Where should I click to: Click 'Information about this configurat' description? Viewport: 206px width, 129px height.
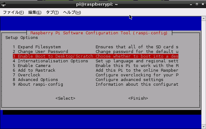(x=137, y=84)
